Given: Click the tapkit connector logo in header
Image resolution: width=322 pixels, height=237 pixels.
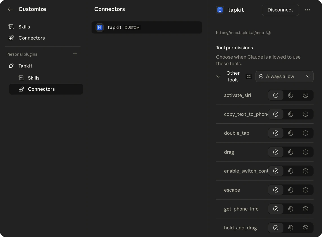Looking at the screenshot, I should point(220,10).
